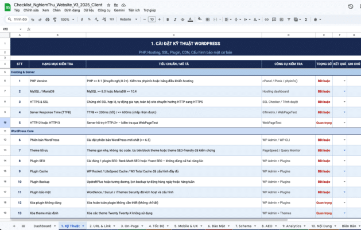Click the undo arrow icon
The width and height of the screenshot is (361, 230).
click(33, 20)
